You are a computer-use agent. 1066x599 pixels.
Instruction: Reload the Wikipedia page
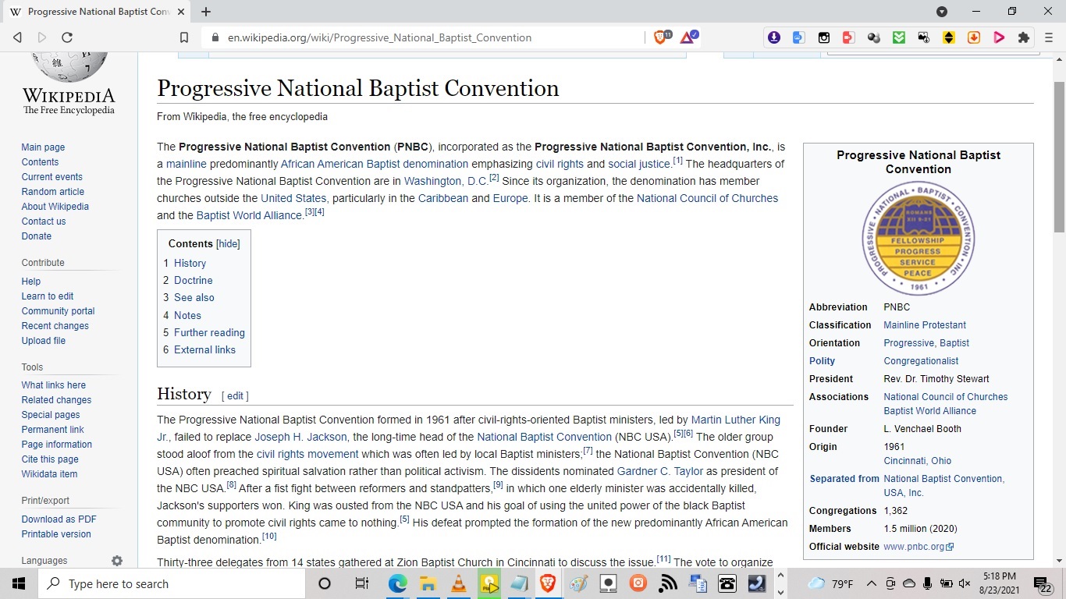tap(67, 37)
